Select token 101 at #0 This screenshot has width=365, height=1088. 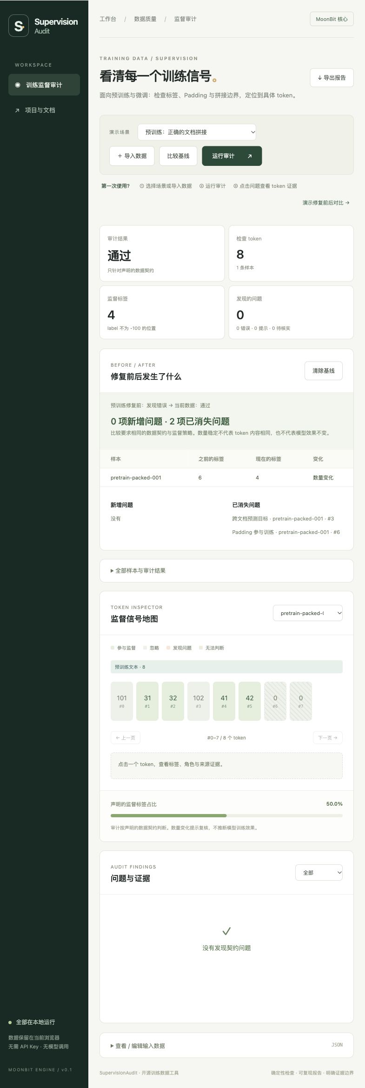click(122, 701)
